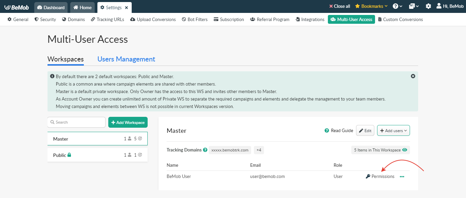Click the info icon in the banner
This screenshot has height=198, width=466.
tap(52, 76)
